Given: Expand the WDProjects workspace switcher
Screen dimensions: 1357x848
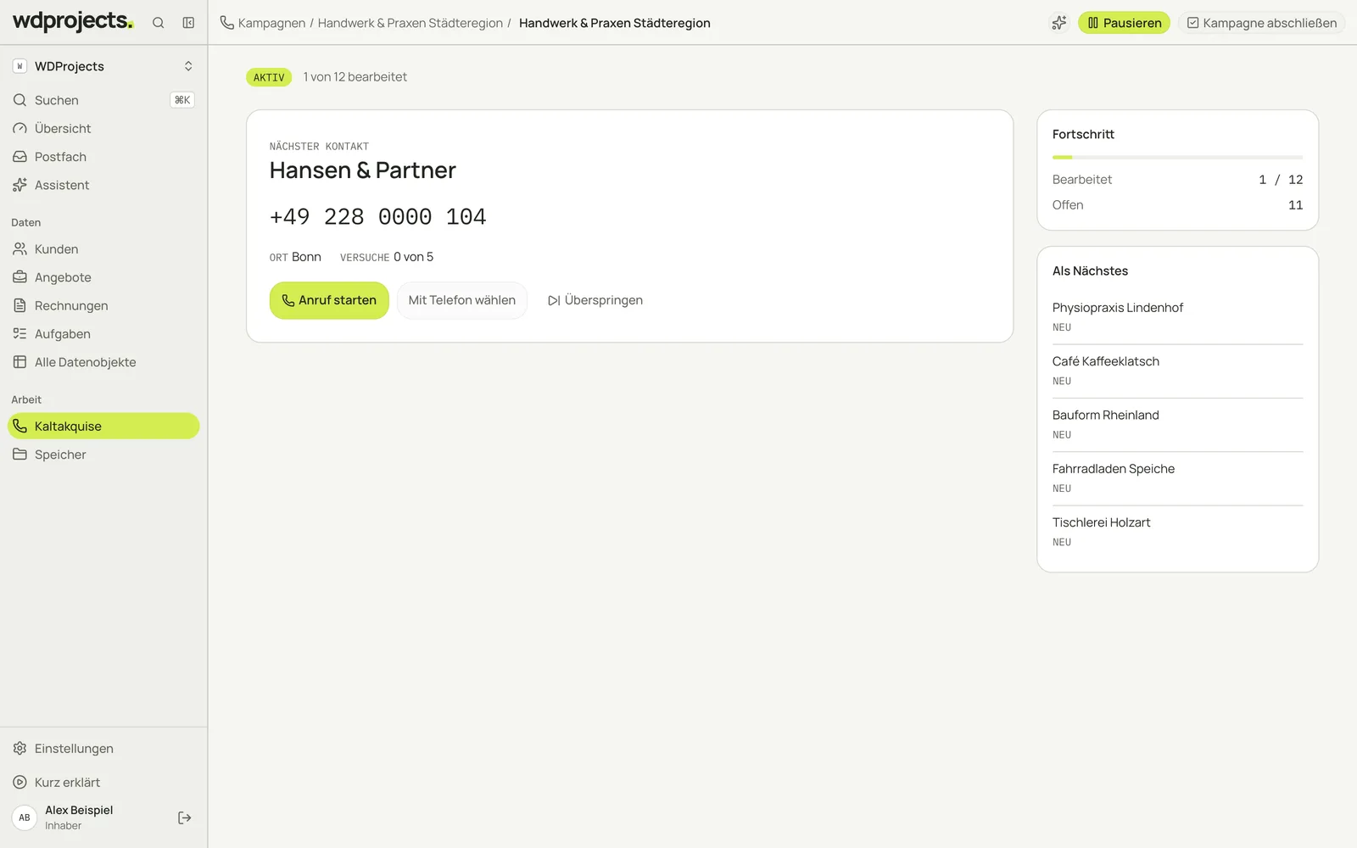Looking at the screenshot, I should coord(103,66).
